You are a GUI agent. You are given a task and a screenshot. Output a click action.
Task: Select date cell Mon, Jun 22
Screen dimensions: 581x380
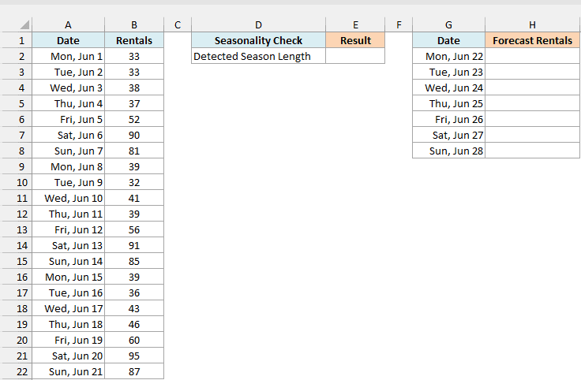(x=448, y=56)
